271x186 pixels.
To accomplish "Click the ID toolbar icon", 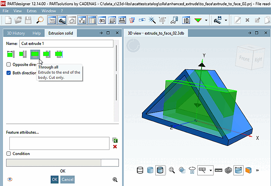I will tap(186, 20).
